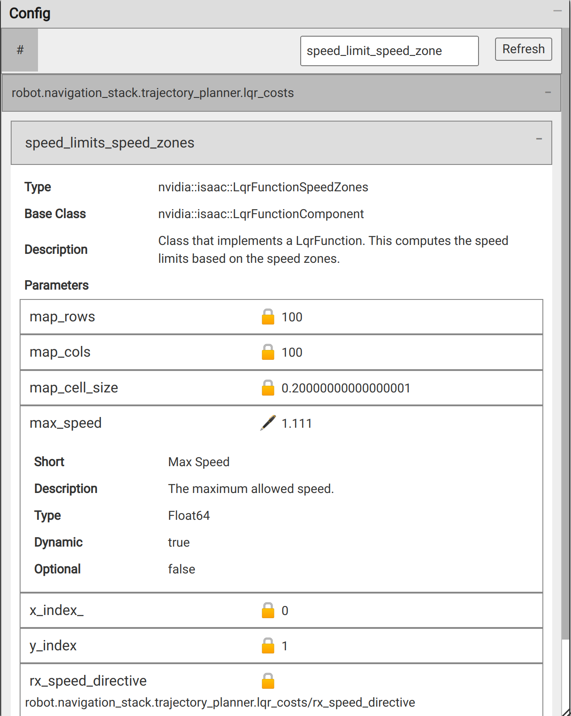This screenshot has height=716, width=571.
Task: Collapse the speed_limits_speed_zones component
Action: [x=539, y=139]
